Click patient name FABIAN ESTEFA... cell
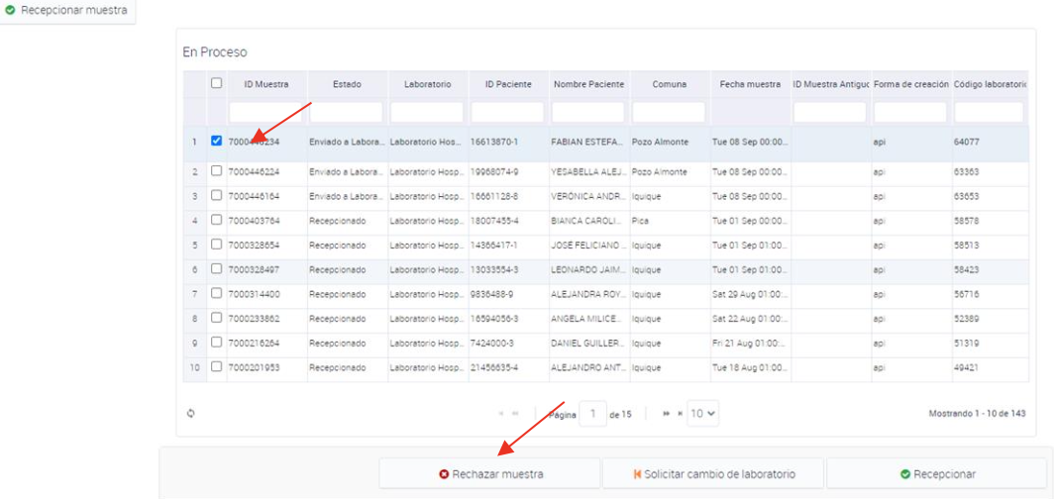This screenshot has width=1054, height=499. click(x=588, y=143)
